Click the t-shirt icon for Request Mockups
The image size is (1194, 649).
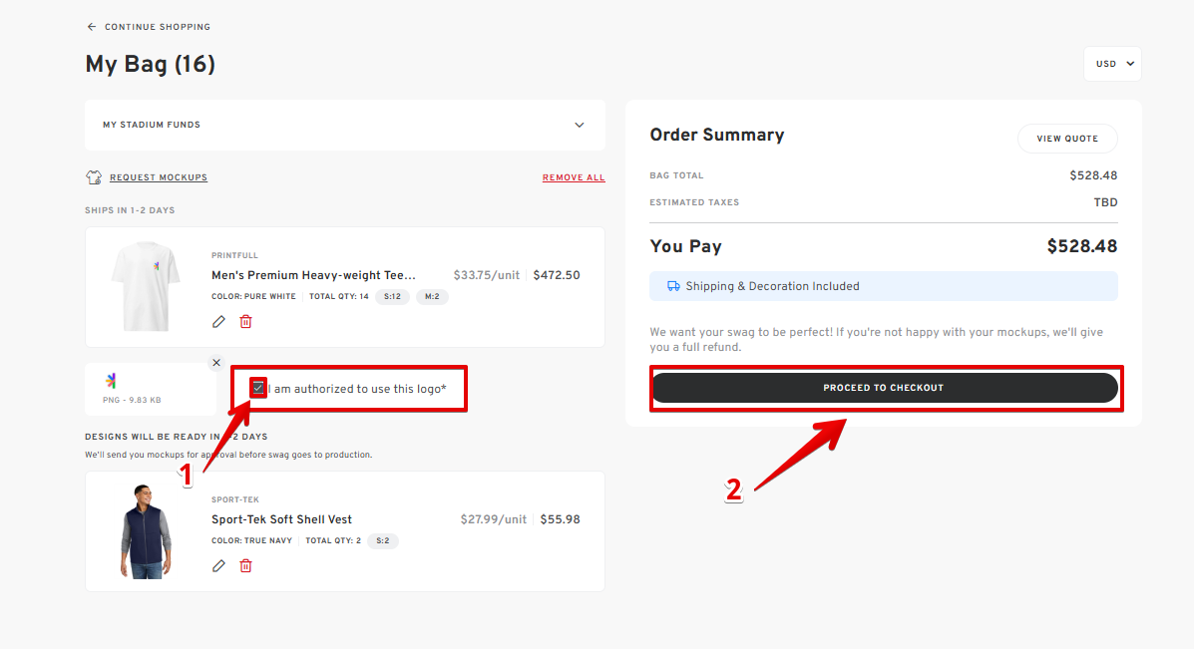94,177
